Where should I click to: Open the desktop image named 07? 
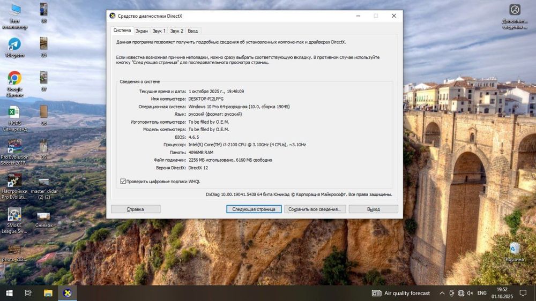click(x=44, y=81)
